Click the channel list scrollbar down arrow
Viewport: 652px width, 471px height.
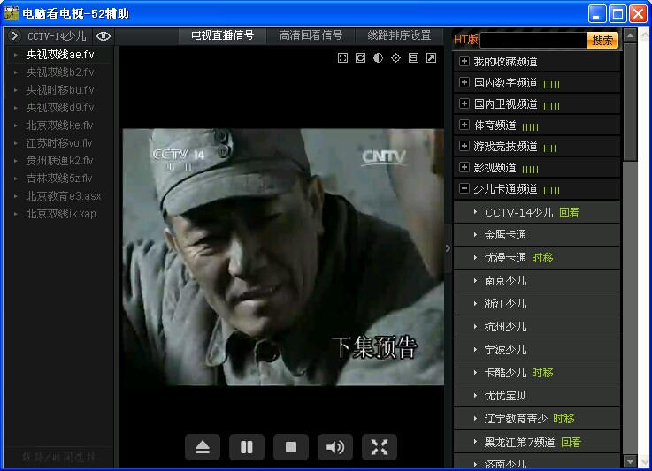coord(631,461)
